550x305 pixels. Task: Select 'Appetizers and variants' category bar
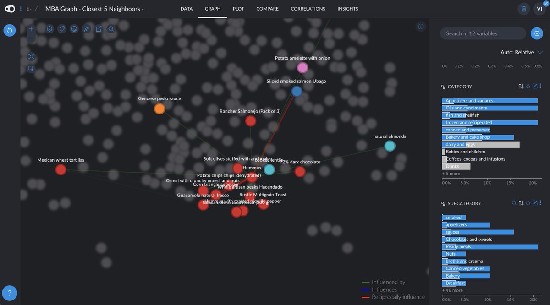pos(490,101)
